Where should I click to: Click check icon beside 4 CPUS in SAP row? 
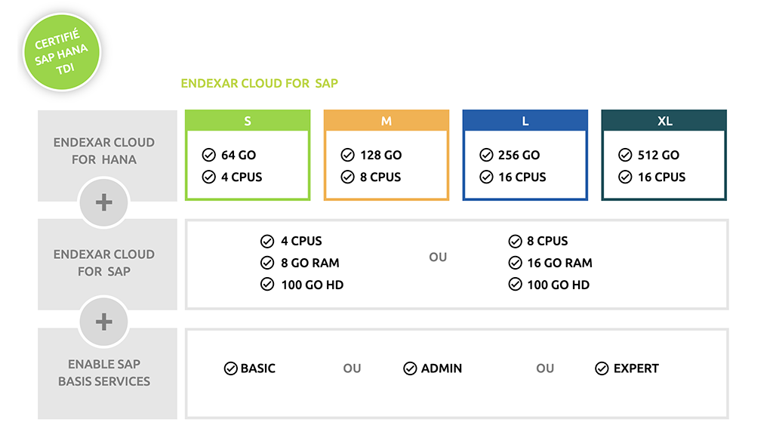(267, 241)
